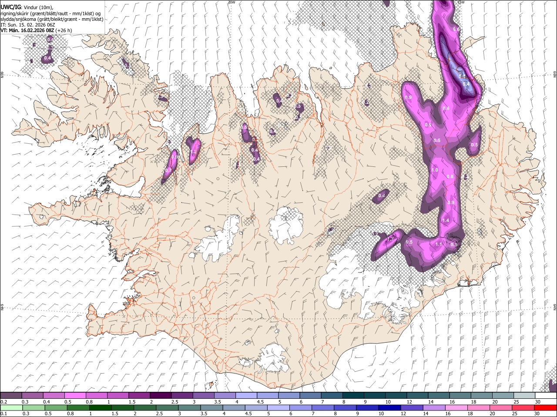Viewport: 557px width, 417px height.
Task: Click the UWC/IG title text
Action: pos(10,7)
